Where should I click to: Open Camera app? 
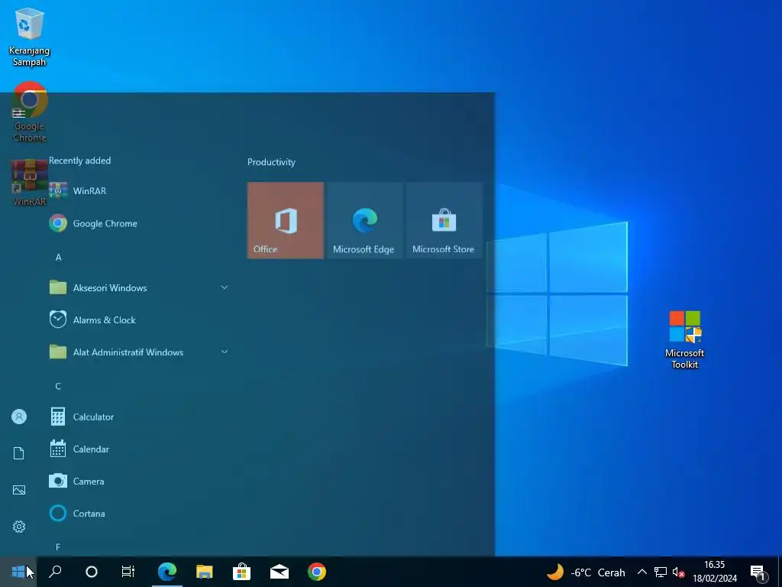tap(139, 481)
